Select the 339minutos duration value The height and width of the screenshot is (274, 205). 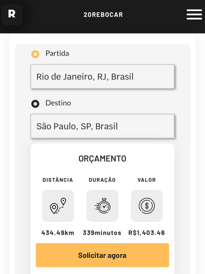tap(102, 233)
